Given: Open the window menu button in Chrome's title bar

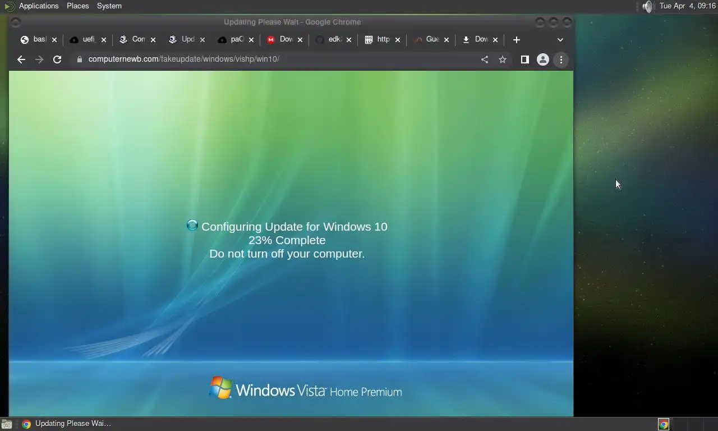Looking at the screenshot, I should click(x=16, y=22).
